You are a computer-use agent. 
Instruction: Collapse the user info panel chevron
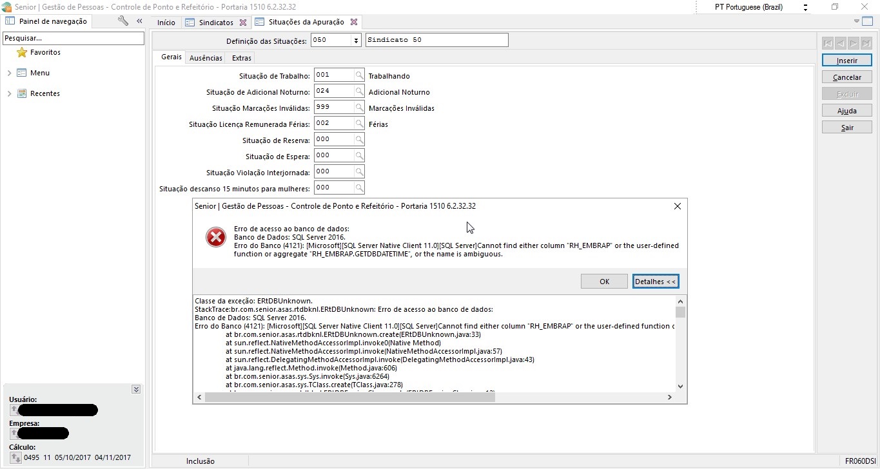point(136,389)
